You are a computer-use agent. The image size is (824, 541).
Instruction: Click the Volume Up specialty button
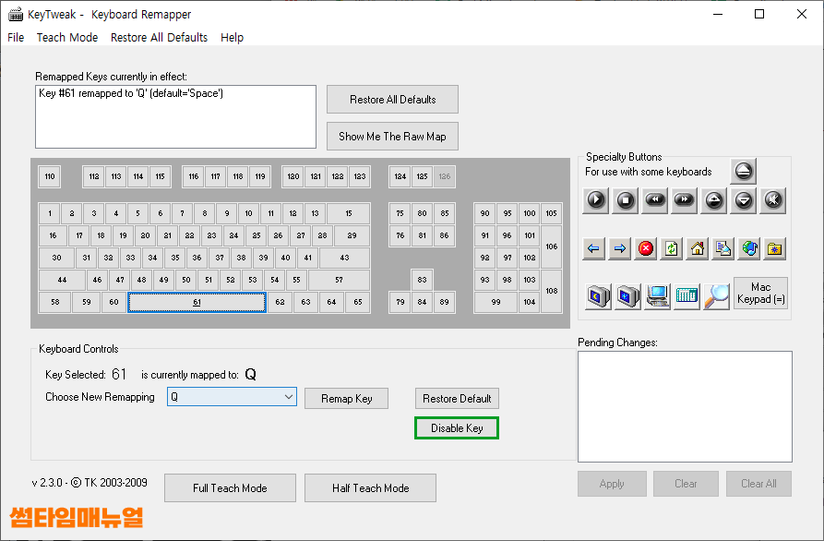[713, 200]
